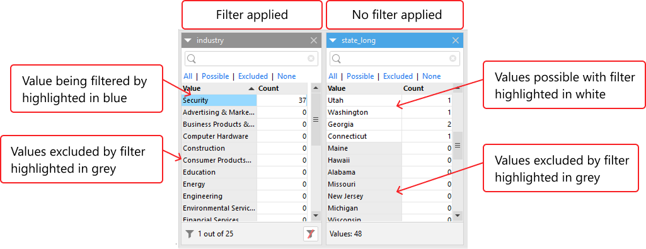Click the industry panel title bar
The height and width of the screenshot is (249, 646).
pyautogui.click(x=251, y=40)
